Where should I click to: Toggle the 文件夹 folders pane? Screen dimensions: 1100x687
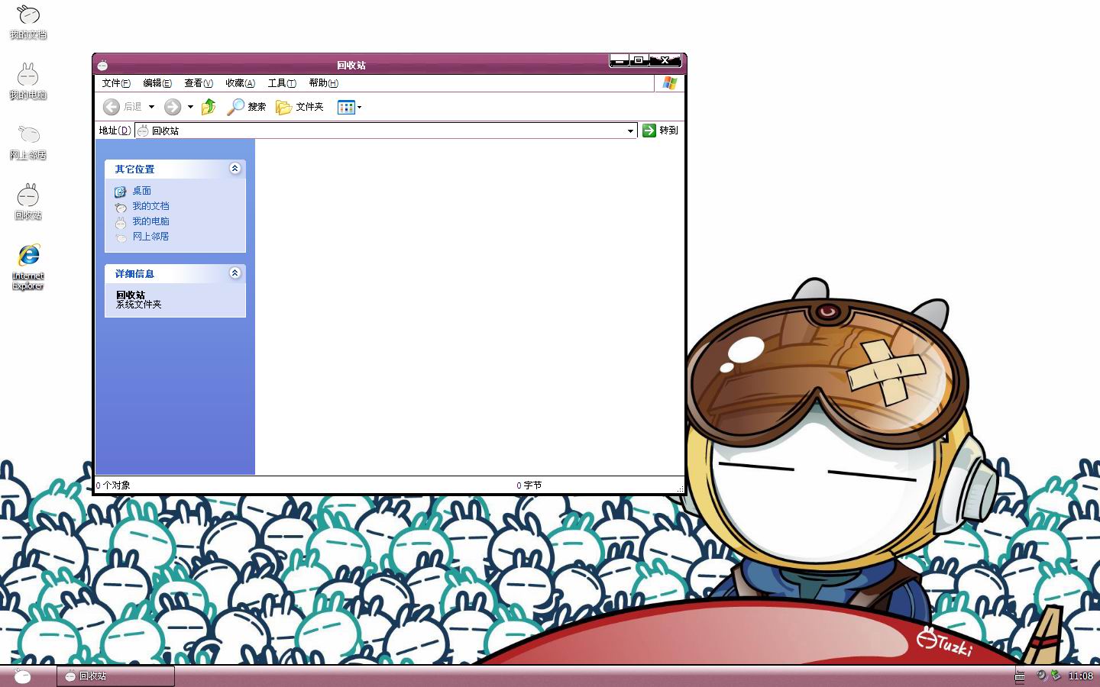tap(299, 107)
